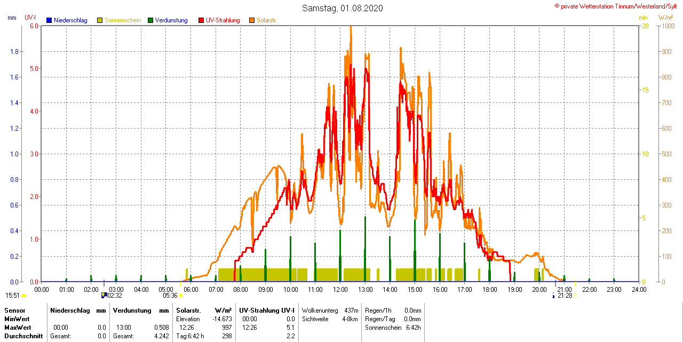Click the Sonnenschein legend label
683x342 pixels.
pyautogui.click(x=123, y=20)
